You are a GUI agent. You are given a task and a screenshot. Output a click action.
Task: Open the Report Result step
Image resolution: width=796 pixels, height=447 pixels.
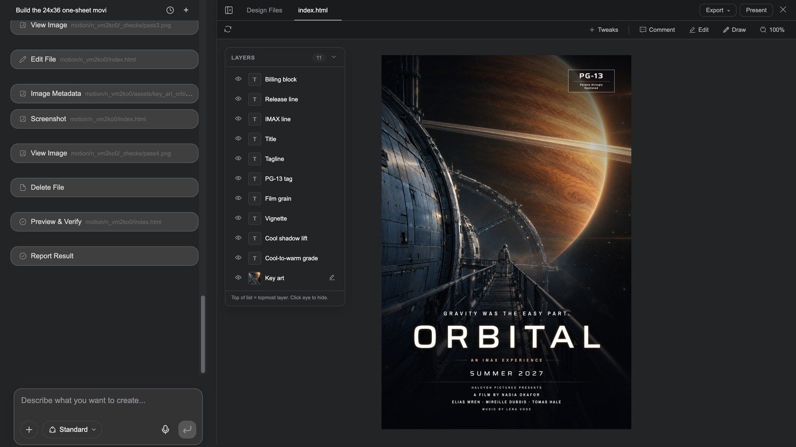point(104,256)
